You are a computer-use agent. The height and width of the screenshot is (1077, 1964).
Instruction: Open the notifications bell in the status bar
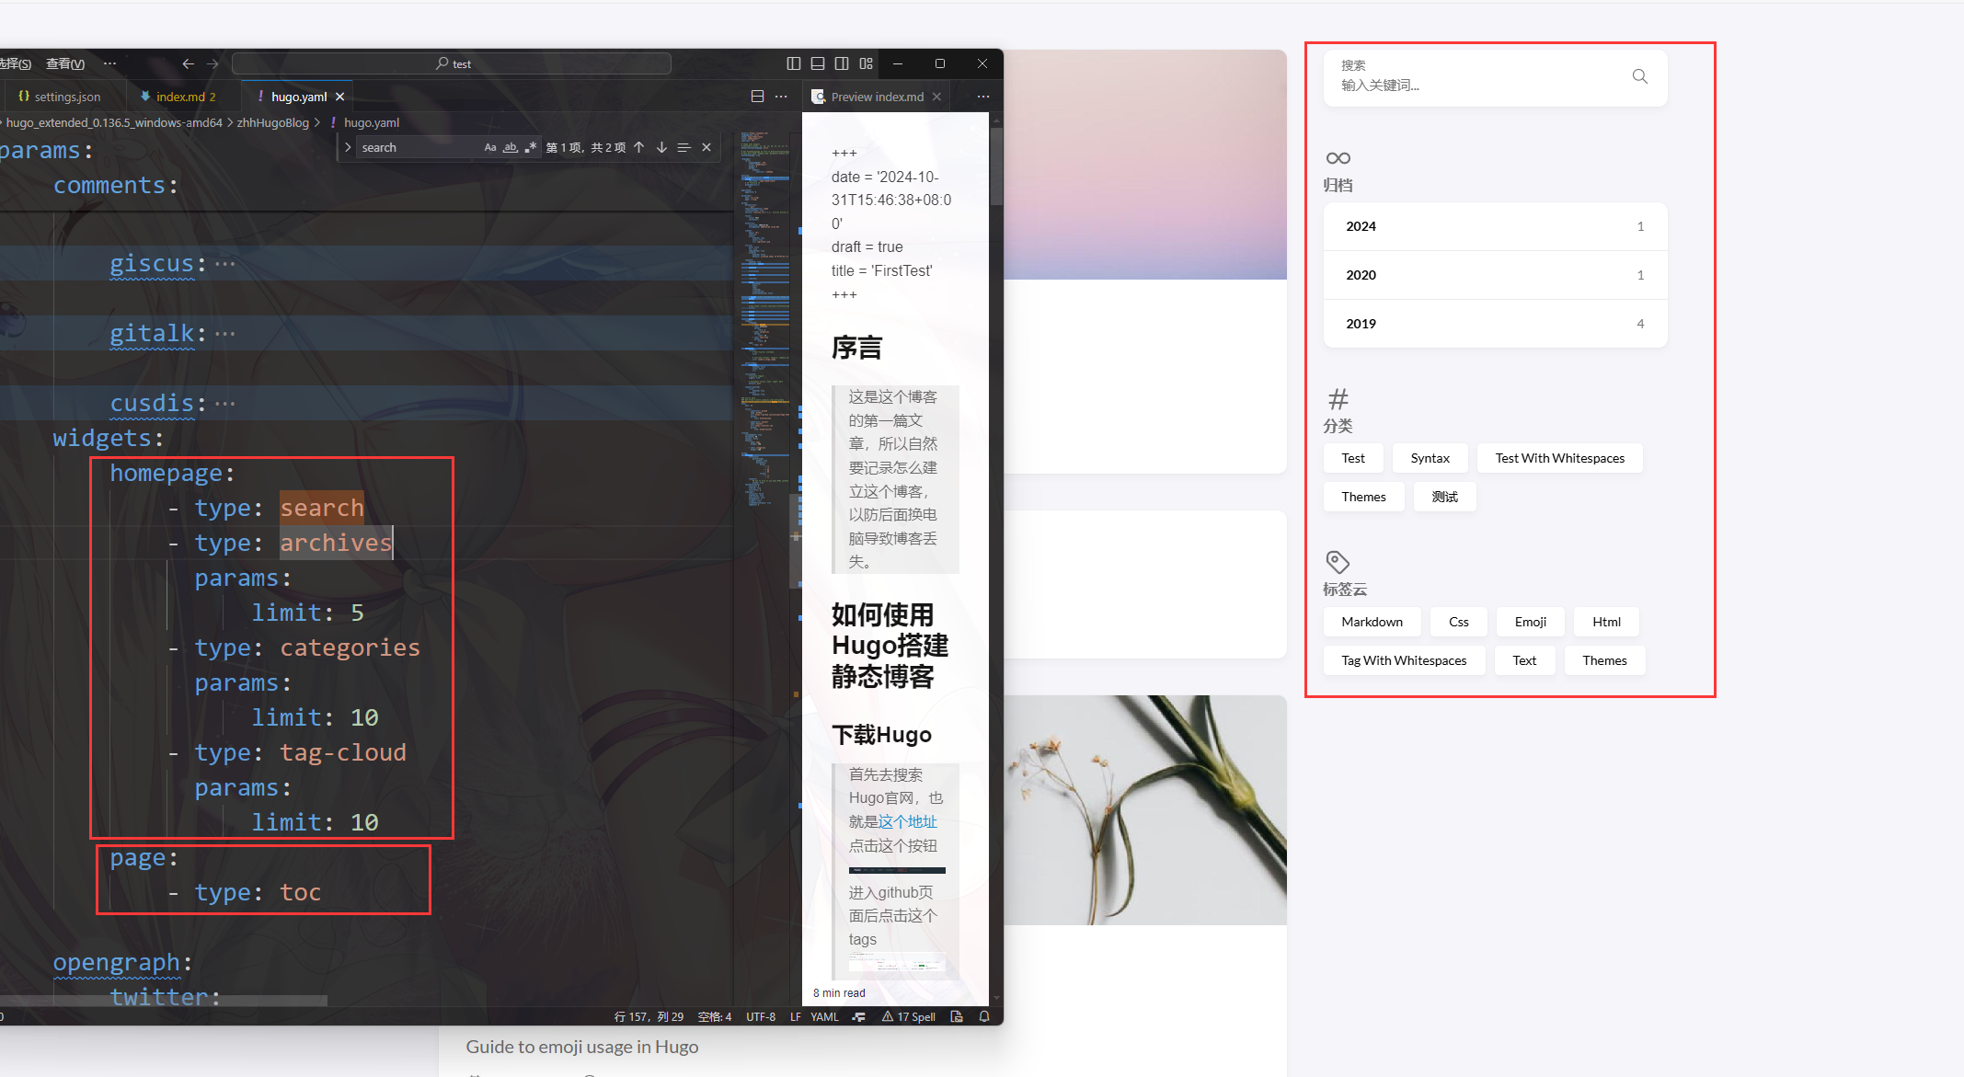pyautogui.click(x=983, y=1016)
